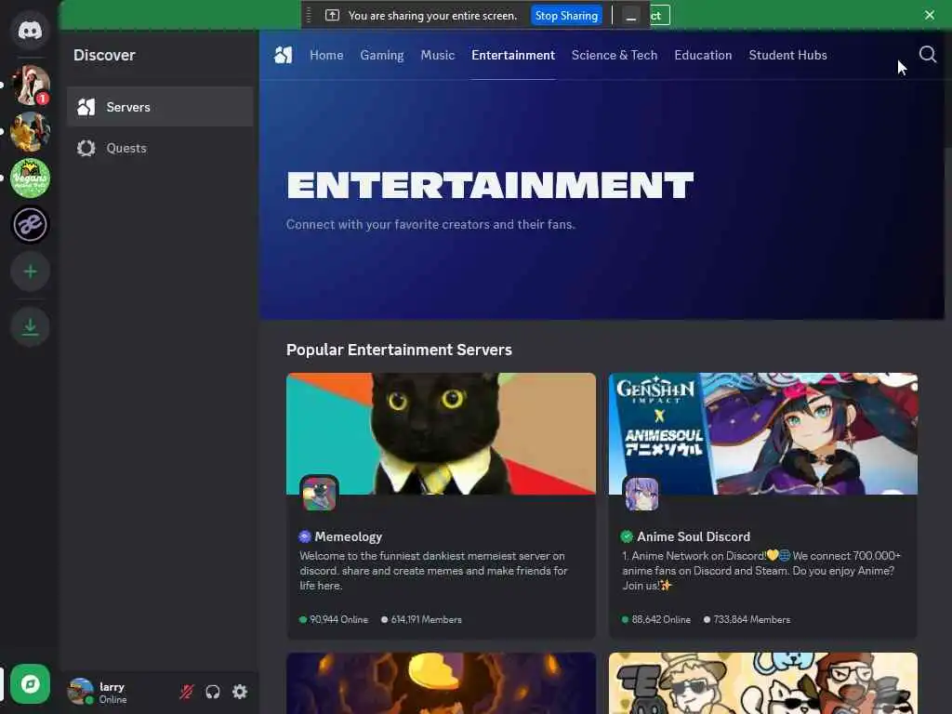Switch to the Education tab

point(703,55)
